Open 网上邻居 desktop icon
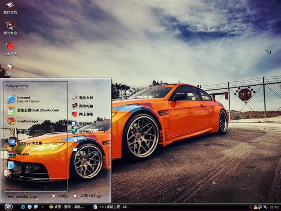Viewport: 281px width, 211px height. (10, 47)
